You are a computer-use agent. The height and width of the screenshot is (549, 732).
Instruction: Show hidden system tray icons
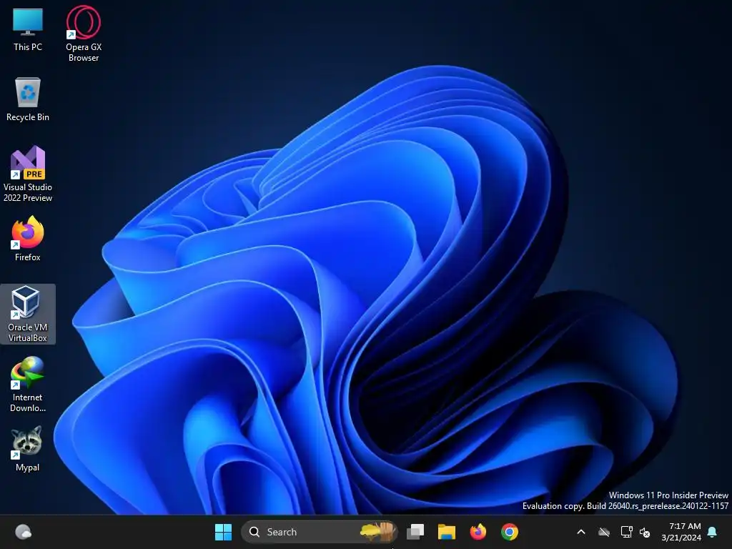click(581, 532)
